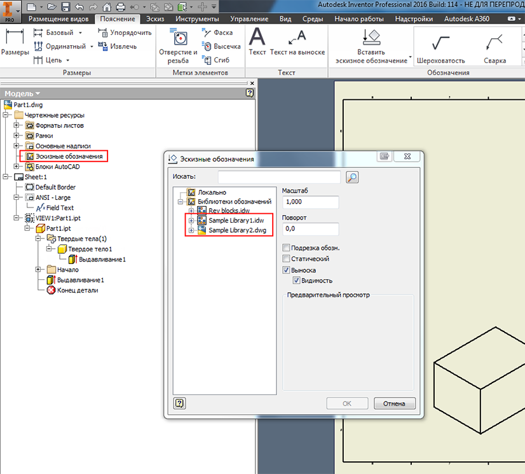Open the Цепь dropdown arrow
This screenshot has width=525, height=474.
(x=67, y=60)
